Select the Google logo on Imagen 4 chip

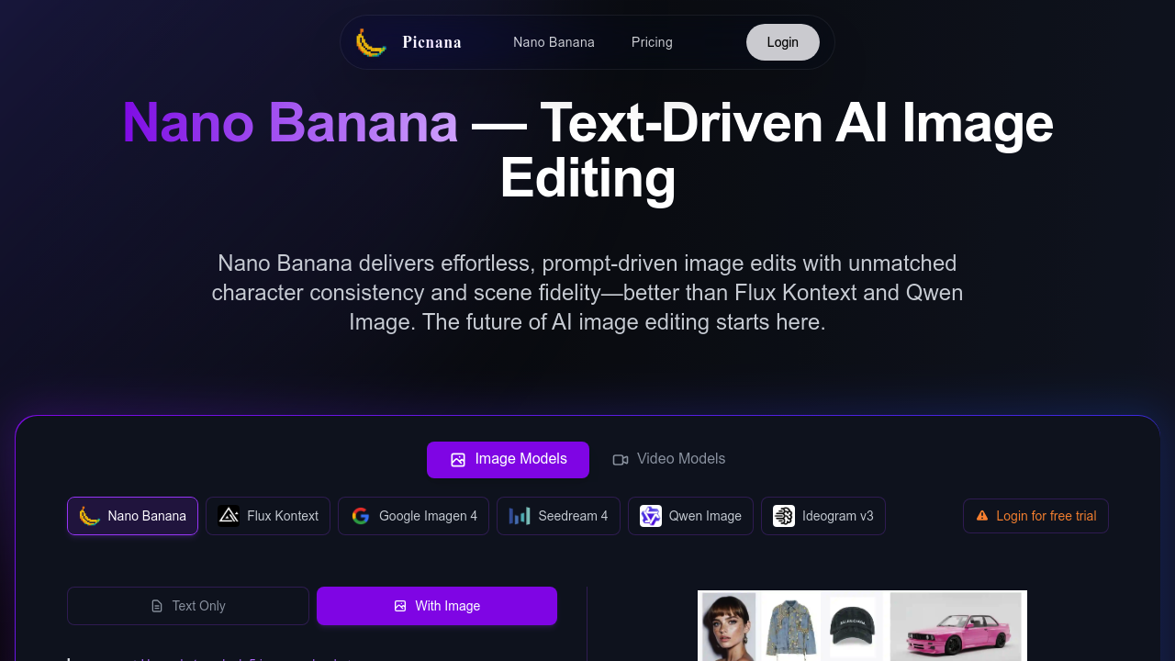tap(361, 515)
